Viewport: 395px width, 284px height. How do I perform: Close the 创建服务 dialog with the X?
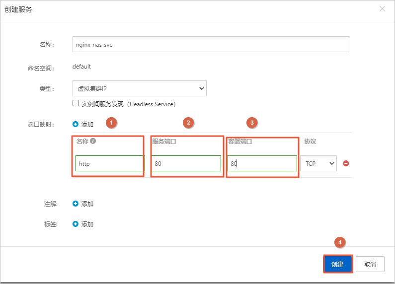click(382, 9)
